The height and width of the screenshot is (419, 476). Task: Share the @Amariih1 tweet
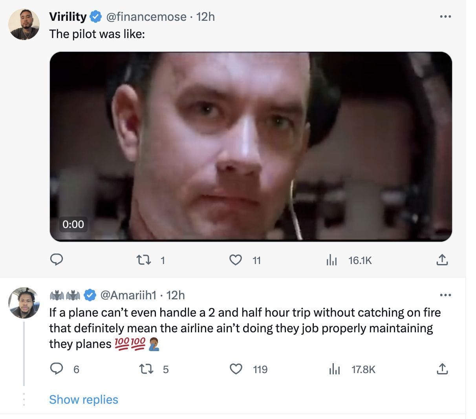coord(442,369)
